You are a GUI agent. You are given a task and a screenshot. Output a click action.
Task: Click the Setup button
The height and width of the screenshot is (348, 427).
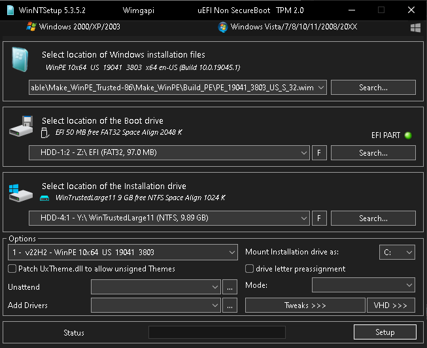tap(384, 332)
